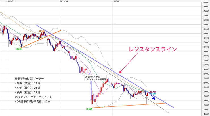
Task: Select the 28.000 price axis label
Action: (206, 51)
